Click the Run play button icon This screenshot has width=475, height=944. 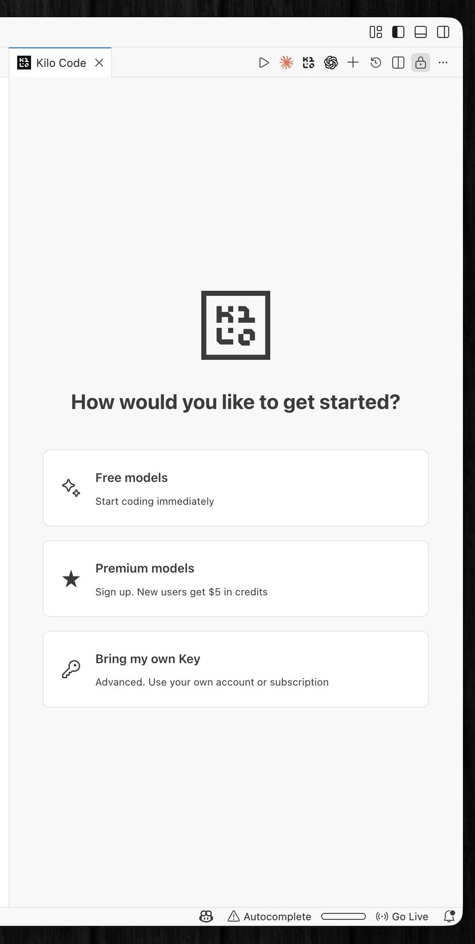click(x=264, y=63)
